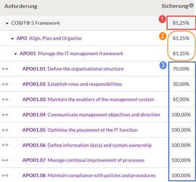Open APO01.01 Define the organisational structure

pos(73,69)
